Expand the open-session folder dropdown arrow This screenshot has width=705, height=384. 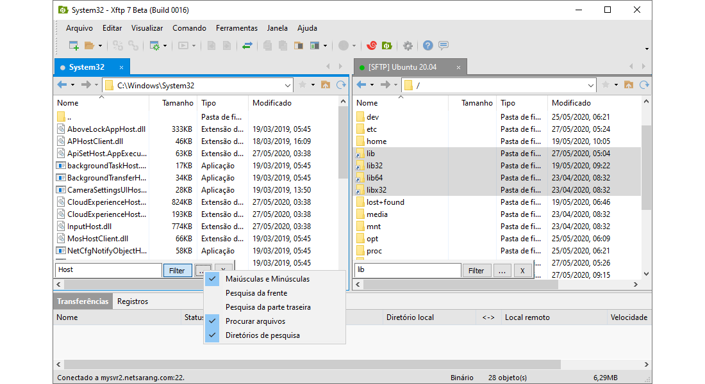tap(100, 46)
